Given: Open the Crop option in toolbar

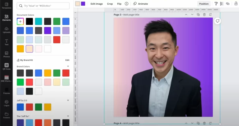Looking at the screenshot, I should tap(110, 4).
